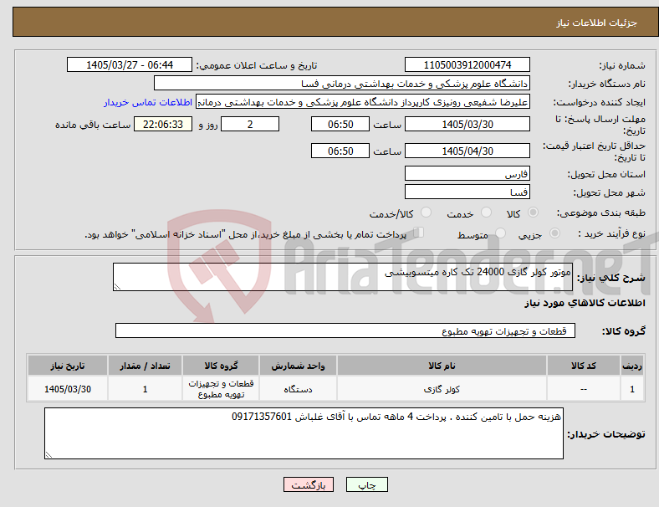Image resolution: width=659 pixels, height=507 pixels.
Task: Click the price validity time 06:50 field
Action: point(340,151)
